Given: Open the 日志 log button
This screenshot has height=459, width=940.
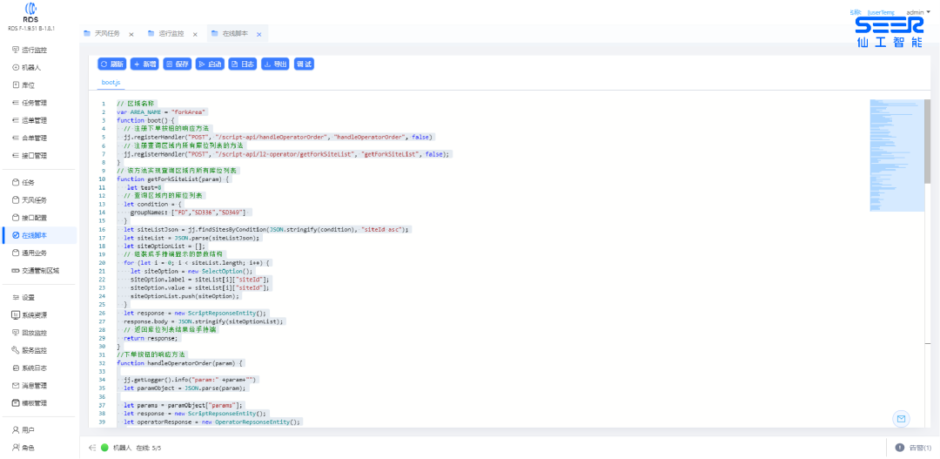Looking at the screenshot, I should 243,64.
